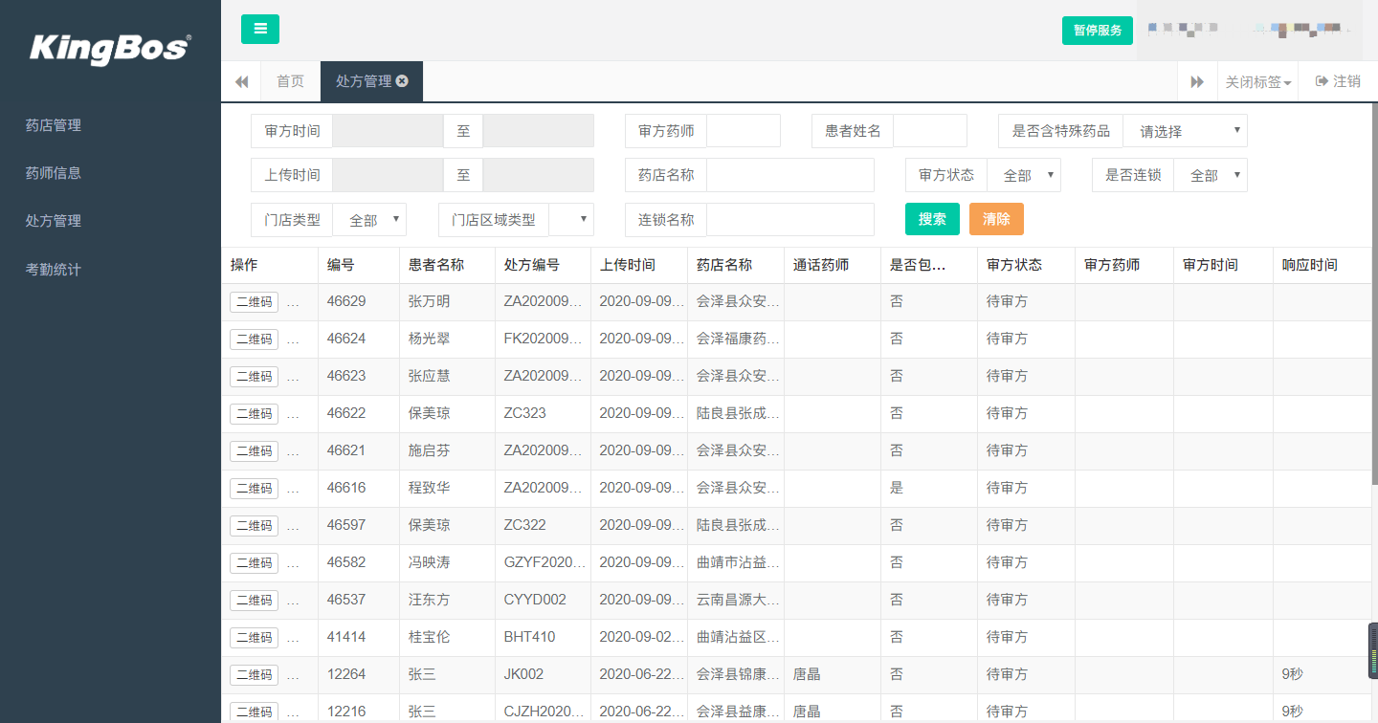The width and height of the screenshot is (1378, 723).
Task: Select 药店管理 in the sidebar
Action: coord(54,125)
